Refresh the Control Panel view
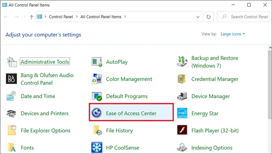The image size is (272, 154). [209, 17]
